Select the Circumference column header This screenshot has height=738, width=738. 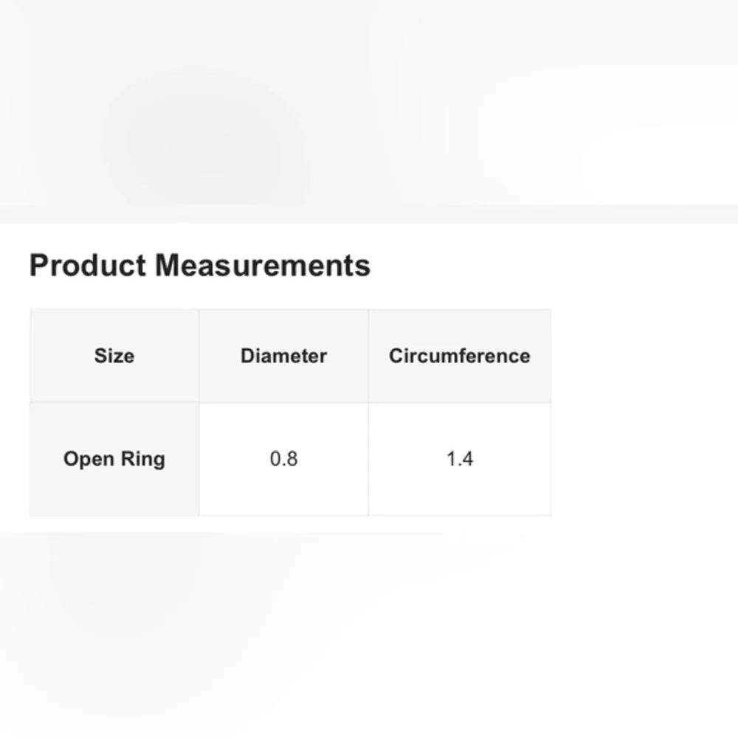point(460,356)
